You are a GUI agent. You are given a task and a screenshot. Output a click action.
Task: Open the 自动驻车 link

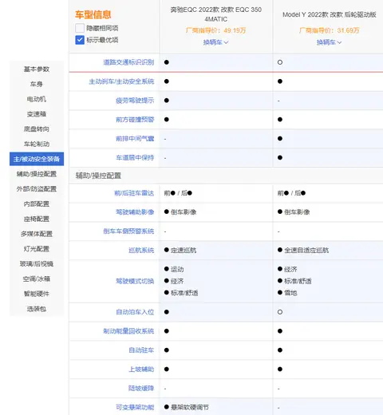(x=141, y=350)
